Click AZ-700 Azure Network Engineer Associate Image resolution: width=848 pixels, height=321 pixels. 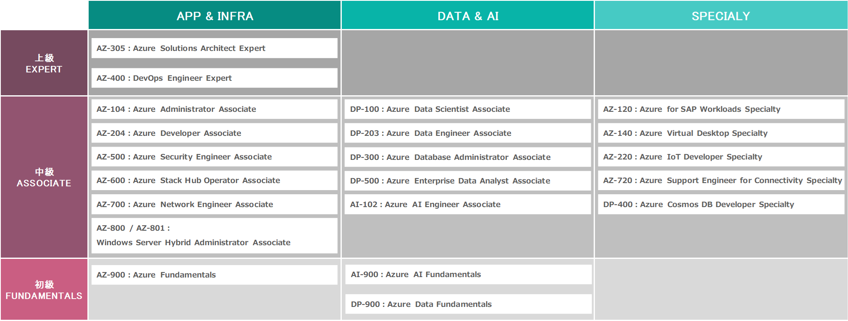coord(214,204)
